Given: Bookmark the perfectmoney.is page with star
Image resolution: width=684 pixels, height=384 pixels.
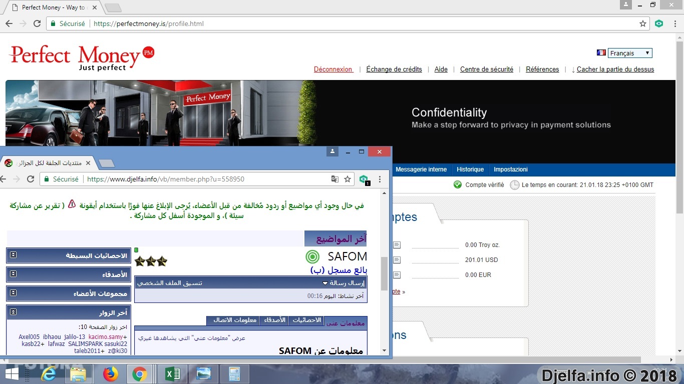Looking at the screenshot, I should pos(643,23).
